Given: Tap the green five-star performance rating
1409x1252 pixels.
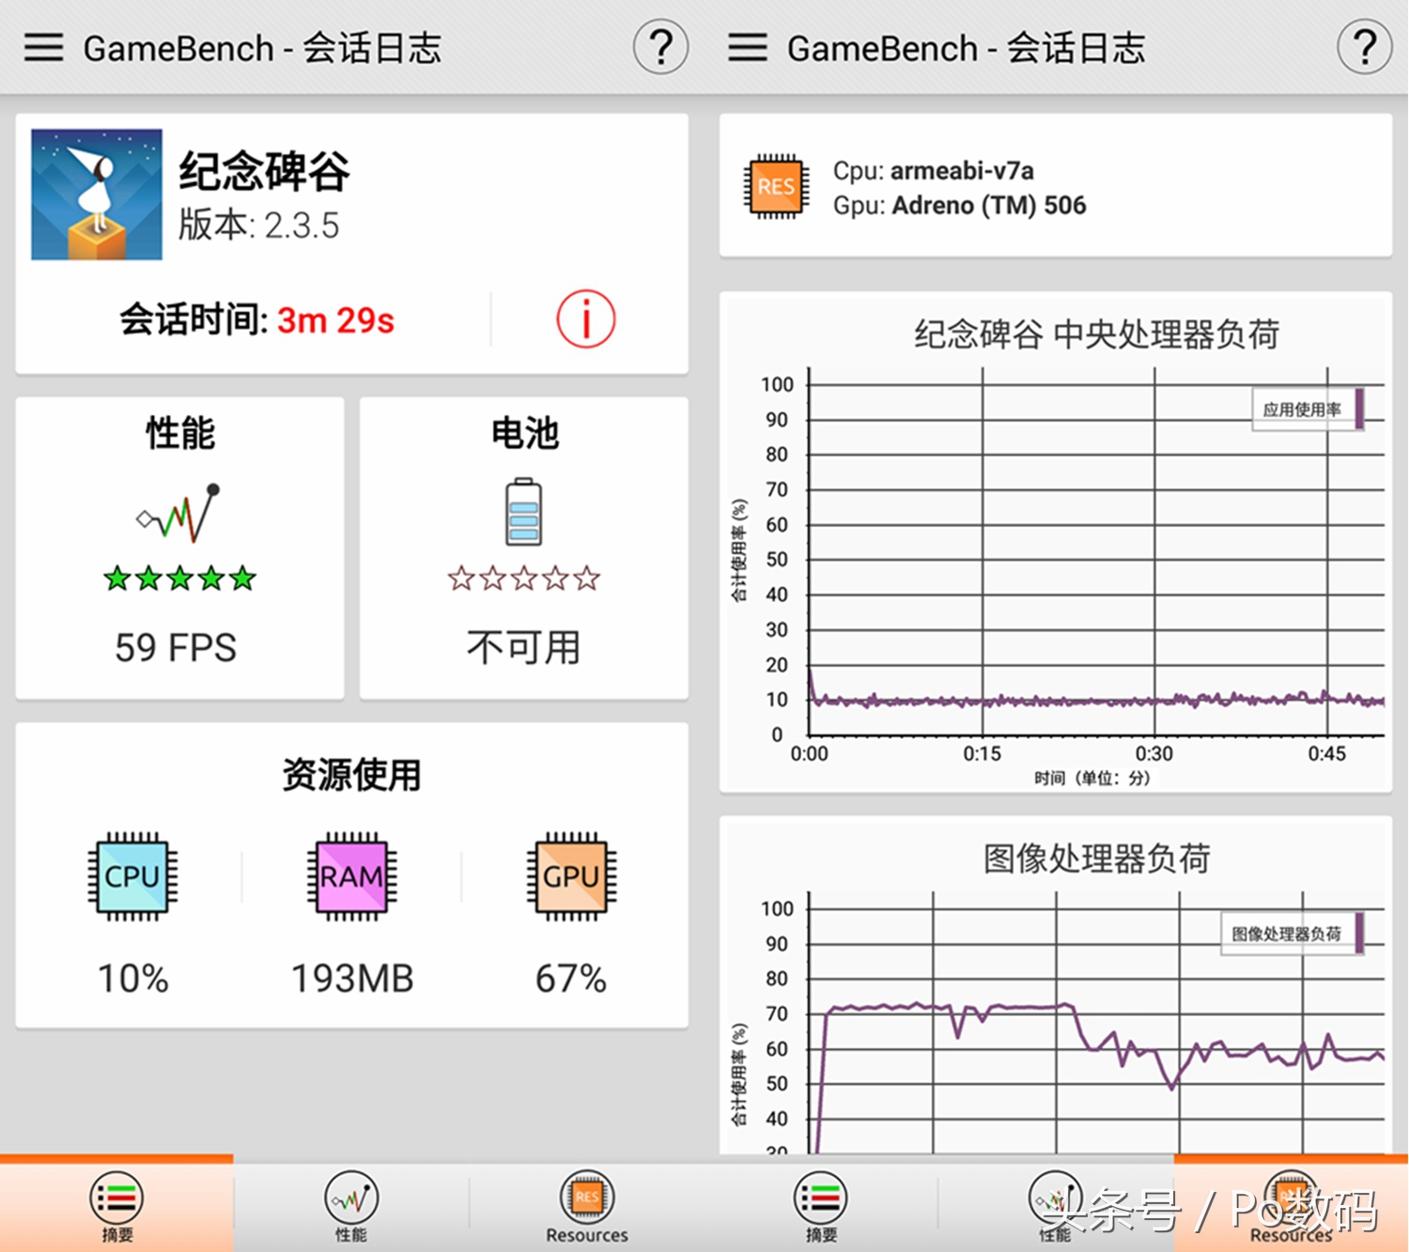Looking at the screenshot, I should (x=179, y=578).
